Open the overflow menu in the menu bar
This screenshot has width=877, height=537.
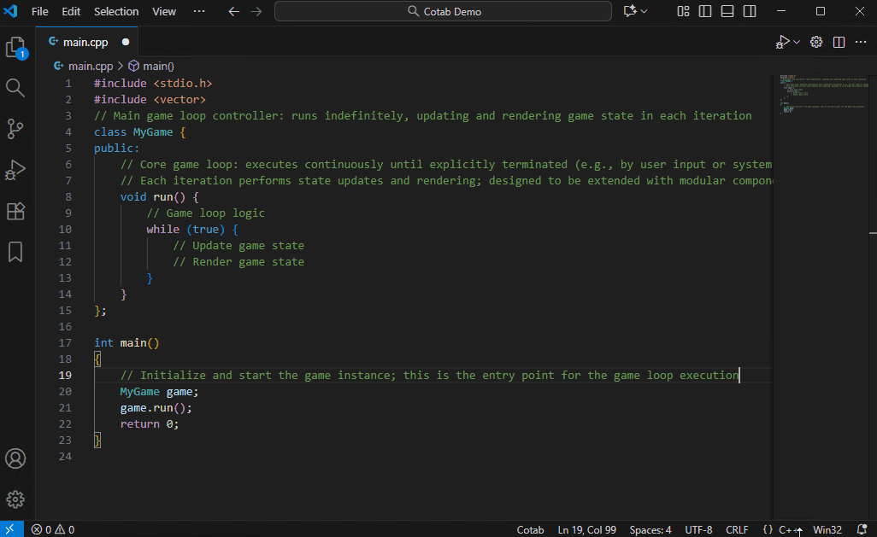199,12
